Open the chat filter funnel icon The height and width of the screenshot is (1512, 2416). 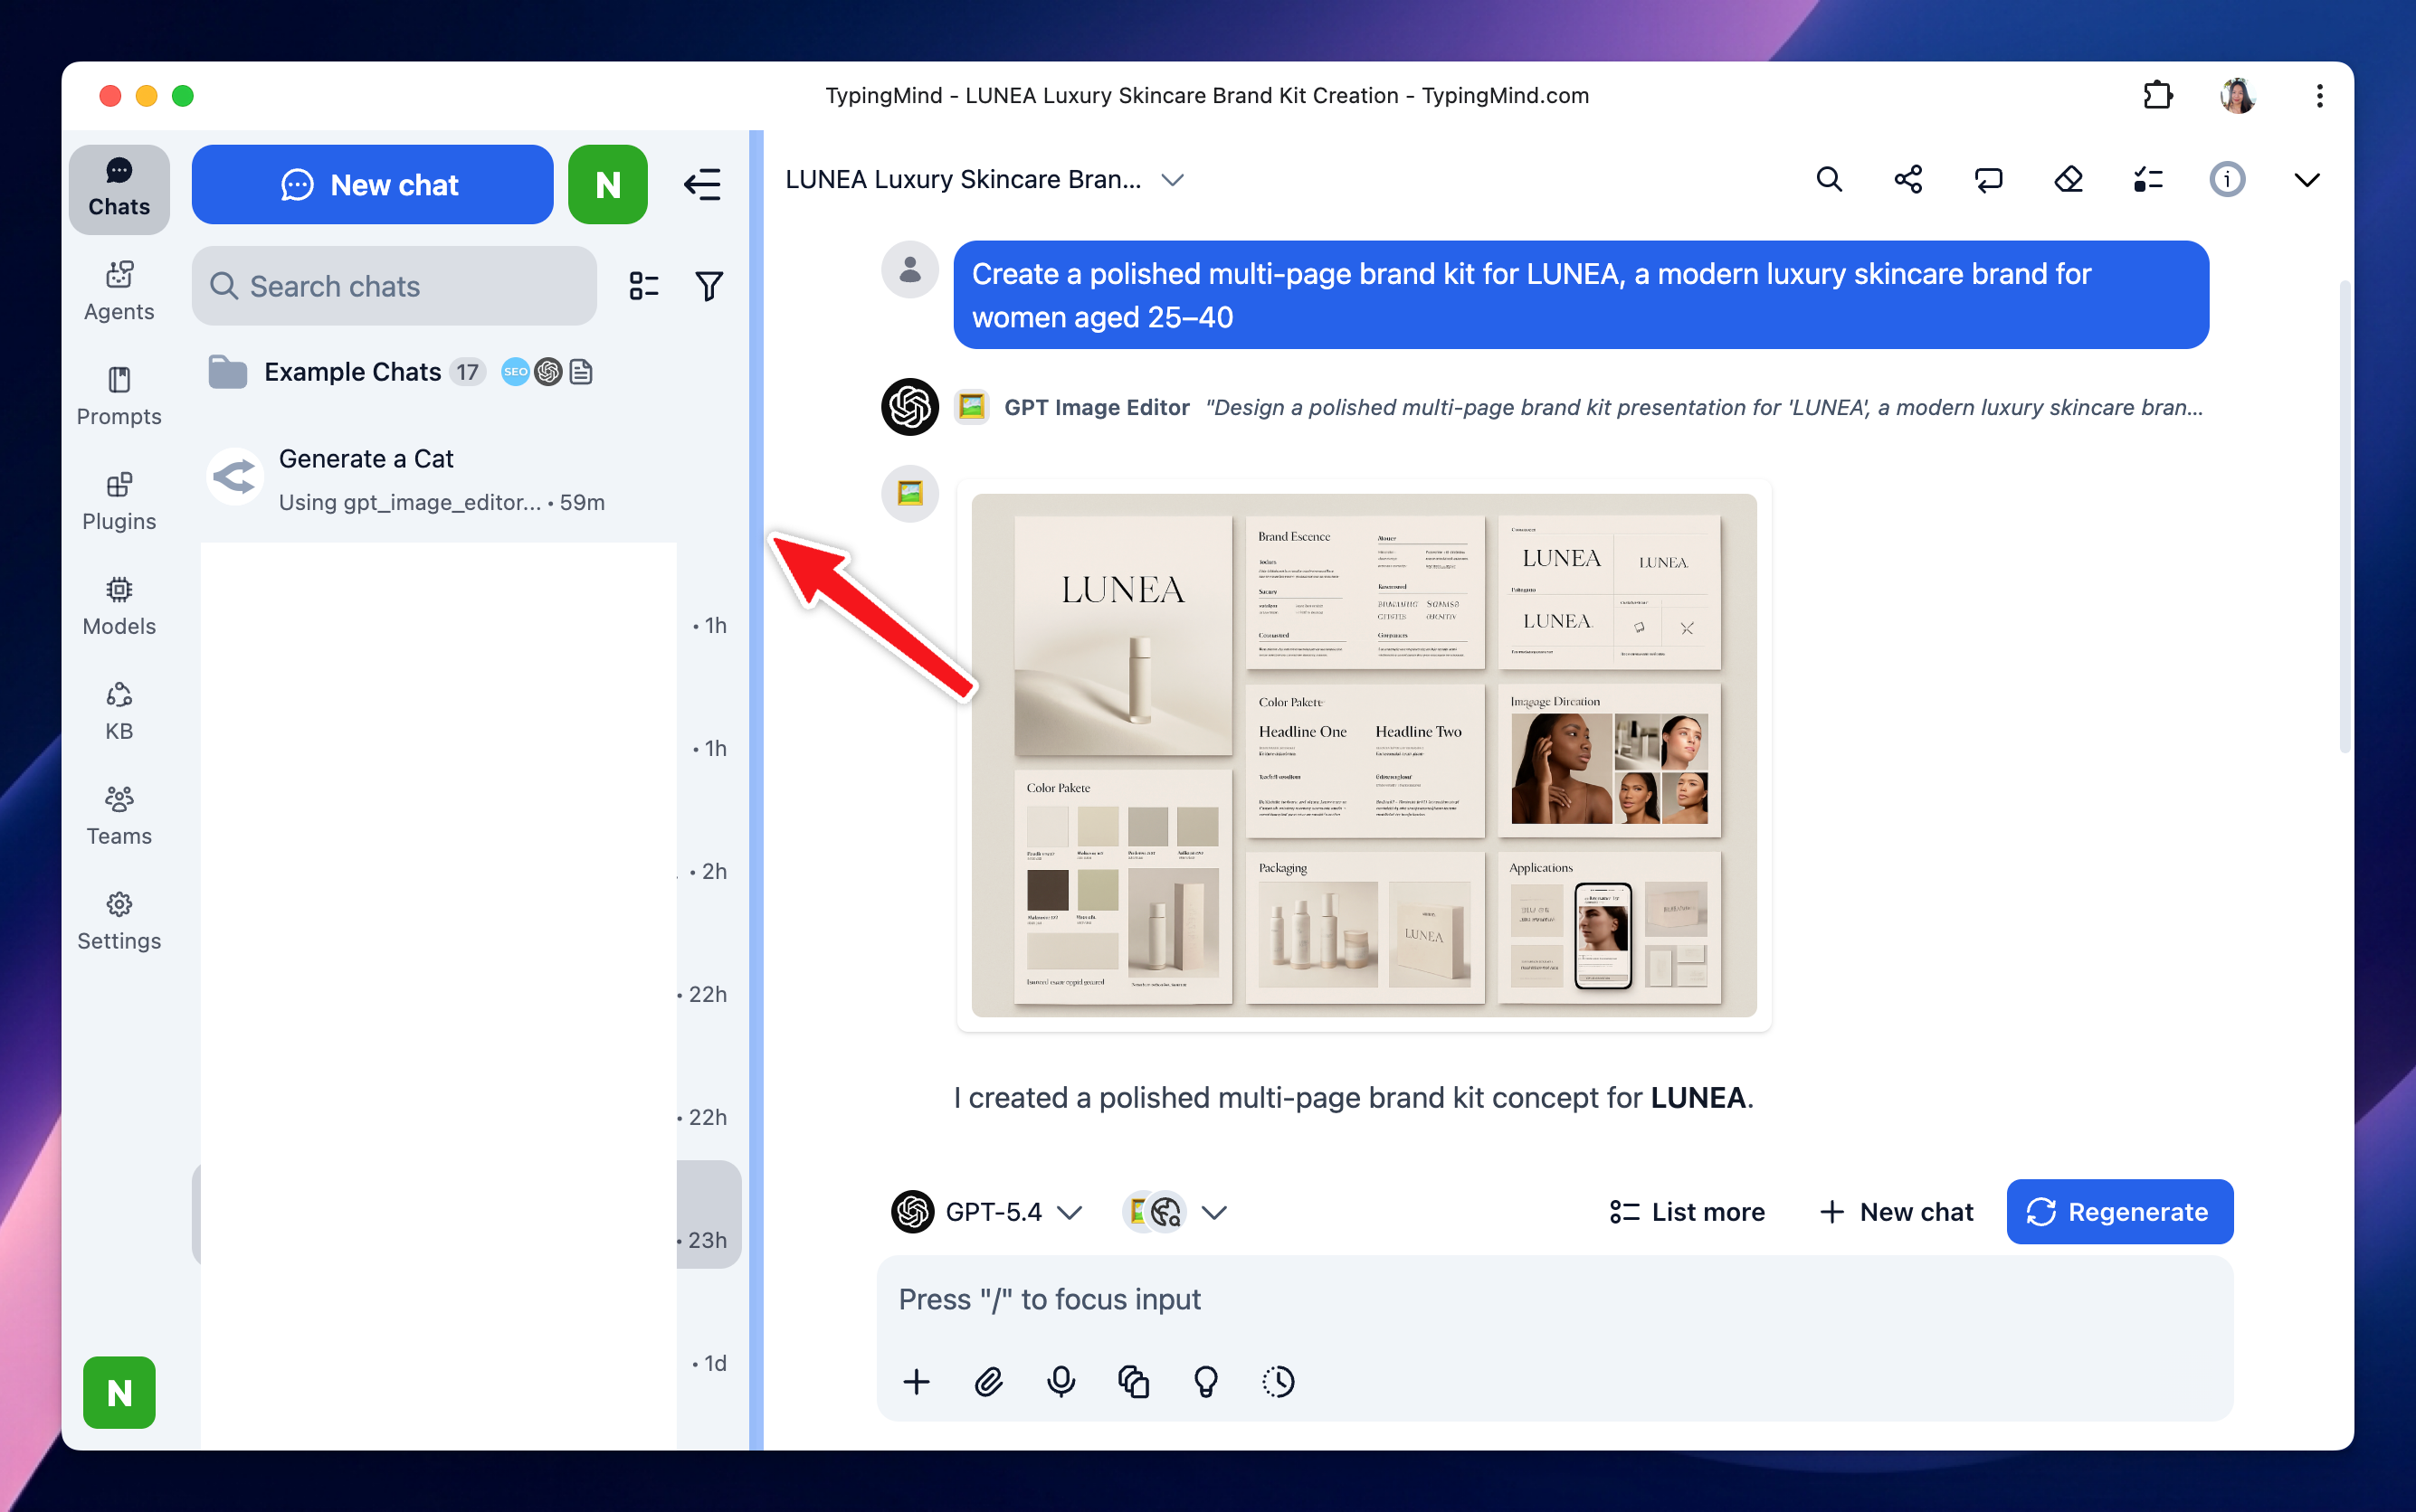tap(709, 286)
